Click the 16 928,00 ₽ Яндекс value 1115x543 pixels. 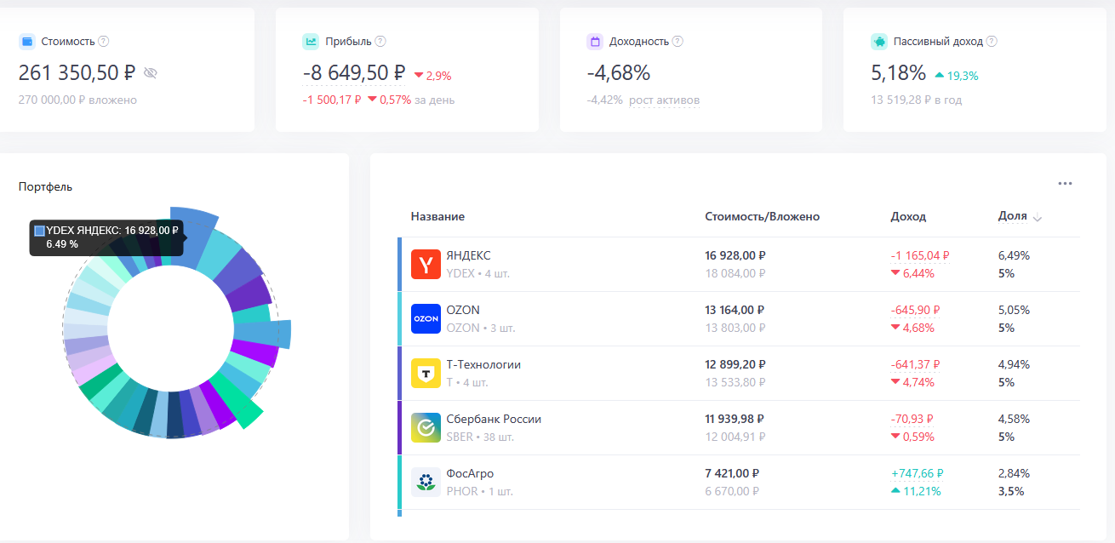[735, 255]
